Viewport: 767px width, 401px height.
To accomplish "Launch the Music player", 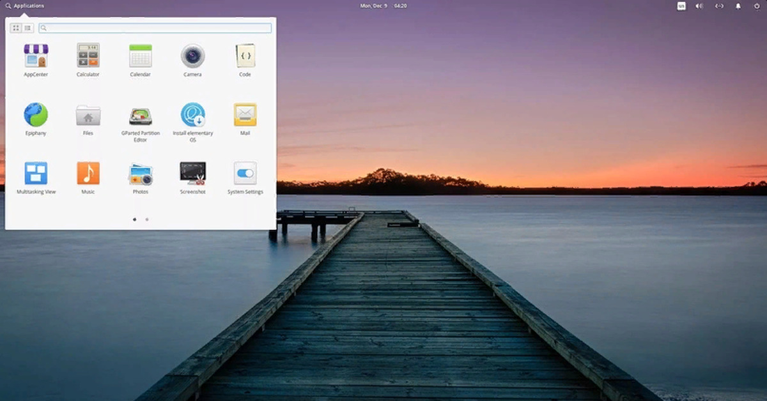I will [88, 173].
